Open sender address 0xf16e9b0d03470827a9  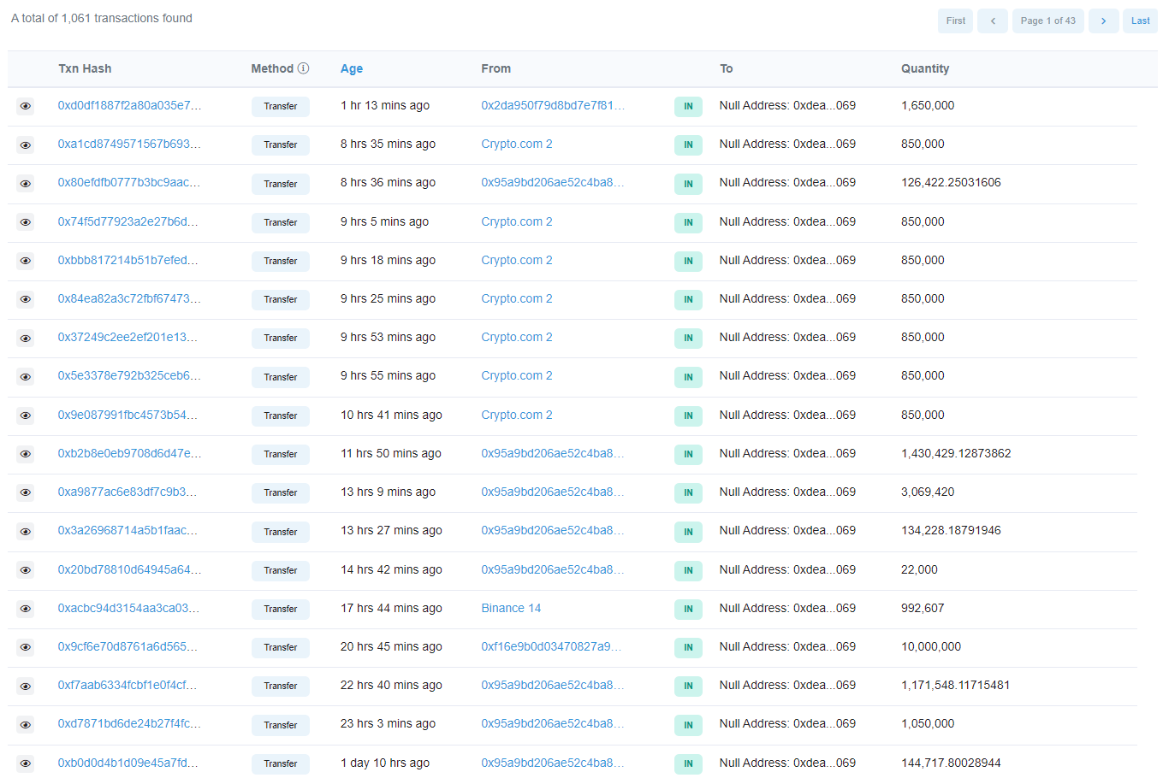(x=551, y=646)
